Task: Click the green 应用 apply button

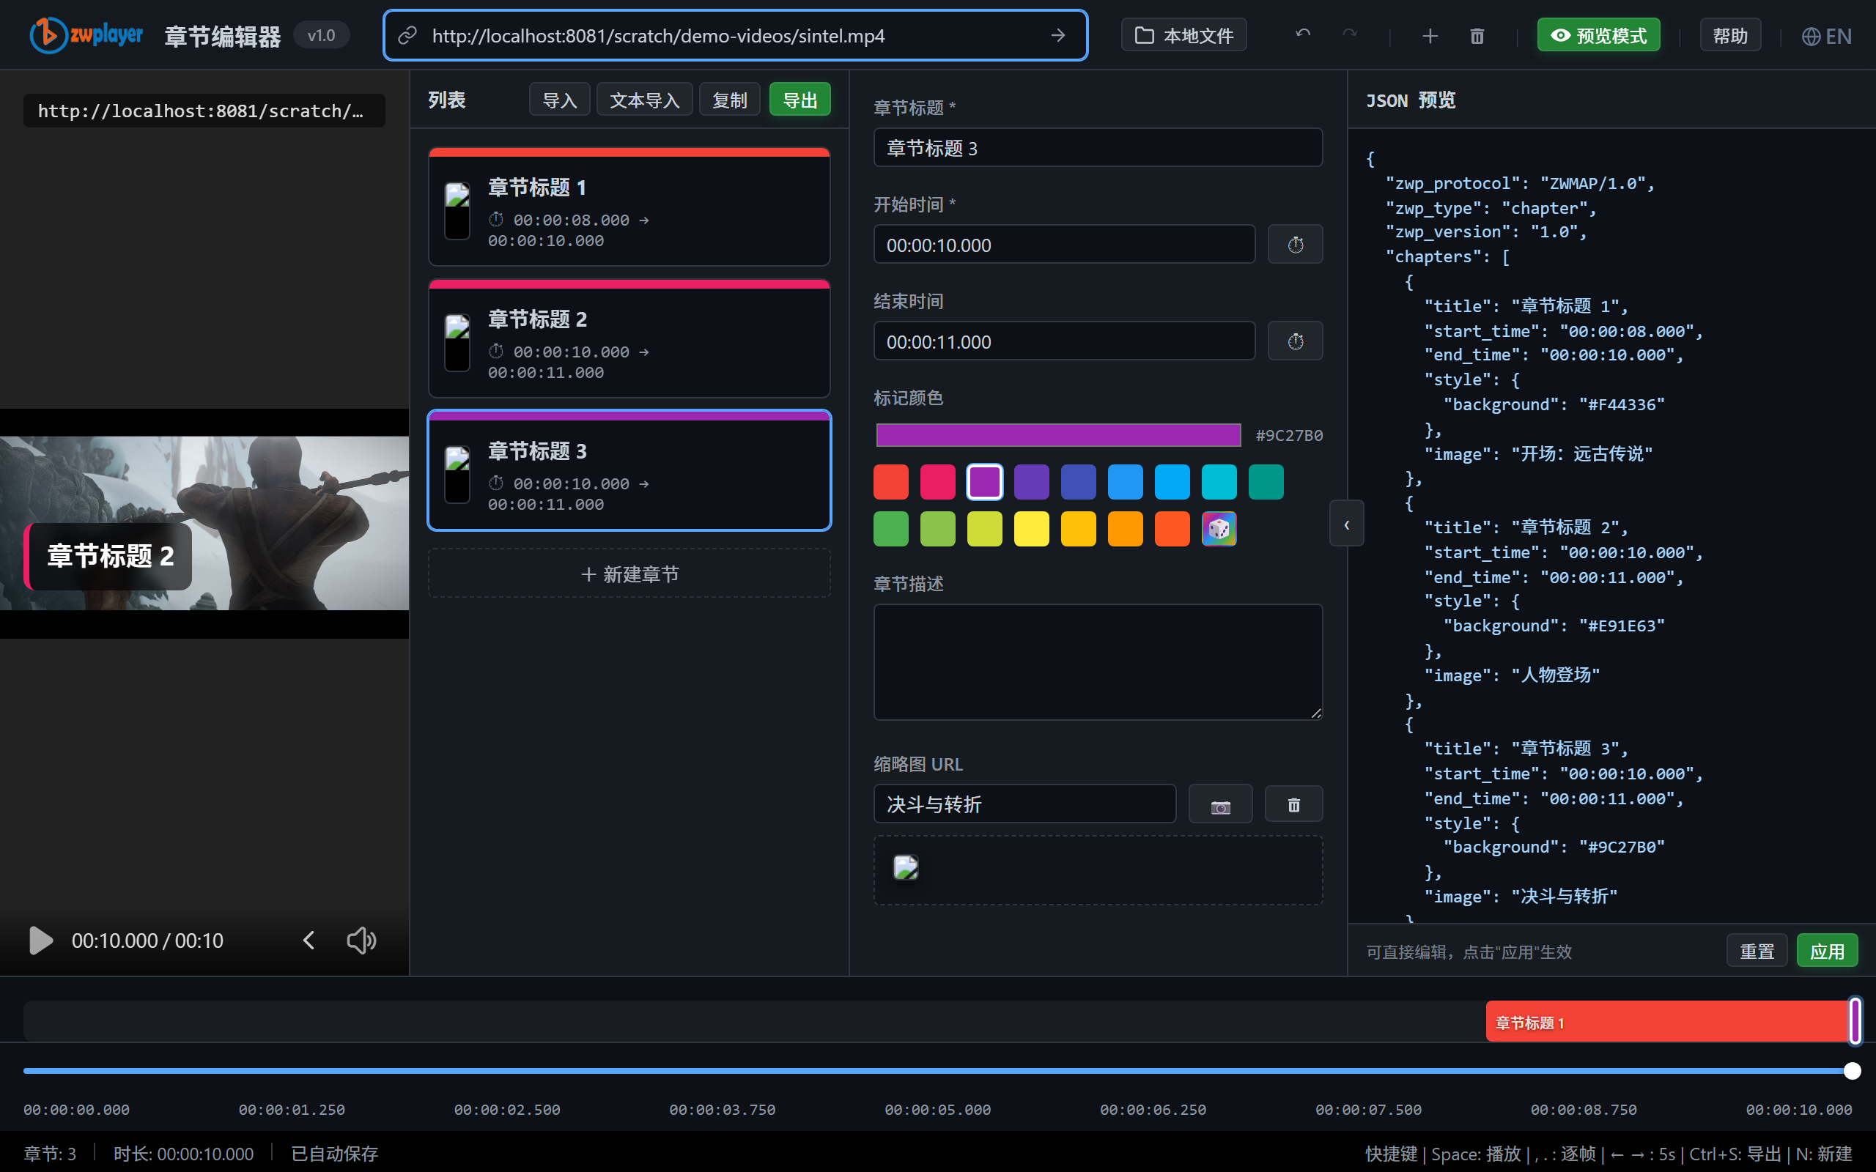Action: click(1827, 950)
